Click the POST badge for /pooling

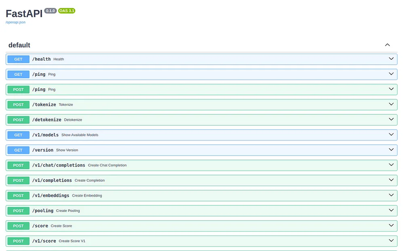point(18,211)
